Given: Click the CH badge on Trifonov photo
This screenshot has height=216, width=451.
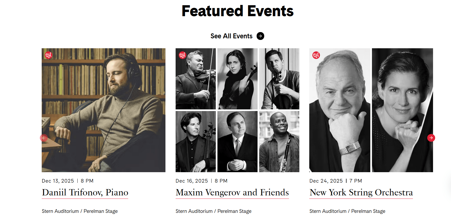Looking at the screenshot, I should 48,55.
